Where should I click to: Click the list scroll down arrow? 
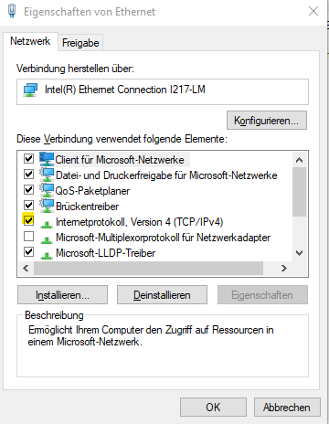click(x=300, y=253)
